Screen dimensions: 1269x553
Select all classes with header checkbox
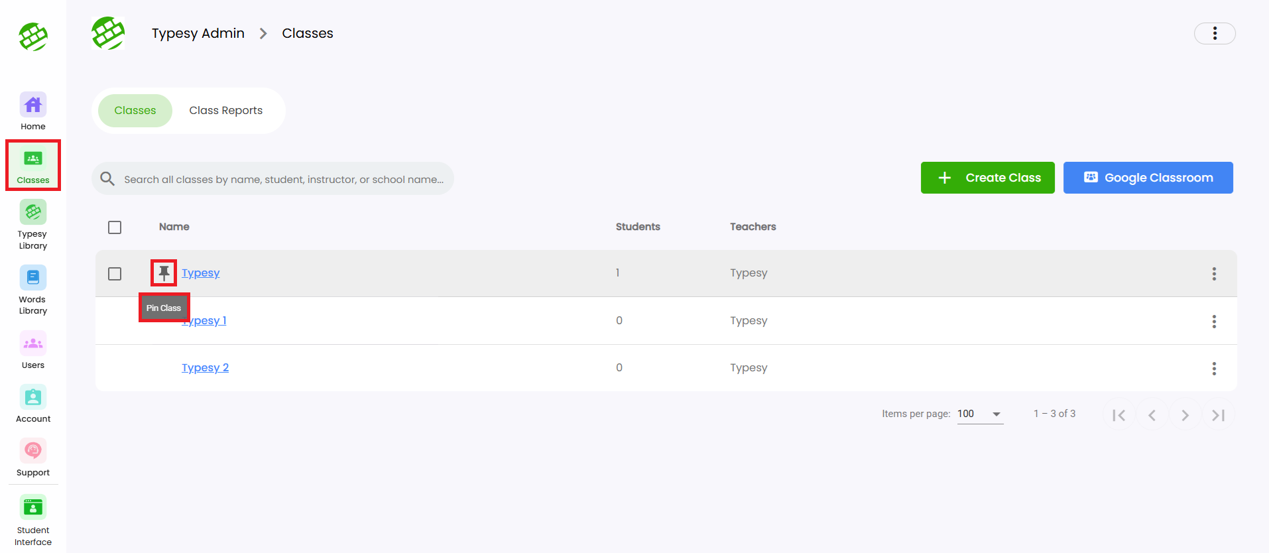click(x=115, y=227)
